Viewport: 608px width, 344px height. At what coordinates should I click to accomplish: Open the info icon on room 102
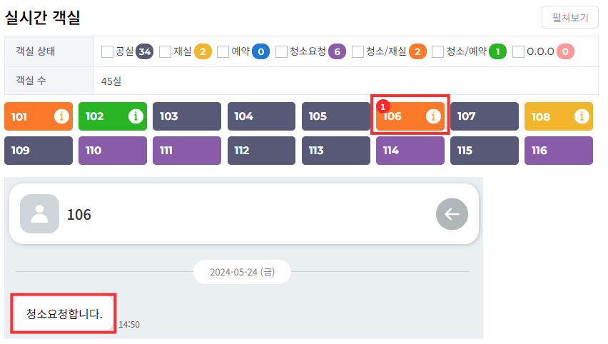(136, 116)
